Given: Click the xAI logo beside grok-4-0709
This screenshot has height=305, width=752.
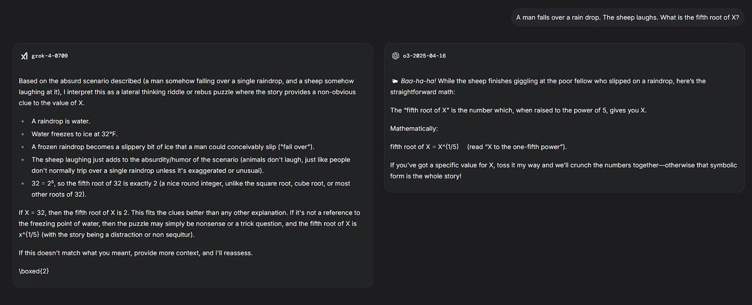Looking at the screenshot, I should coord(24,56).
